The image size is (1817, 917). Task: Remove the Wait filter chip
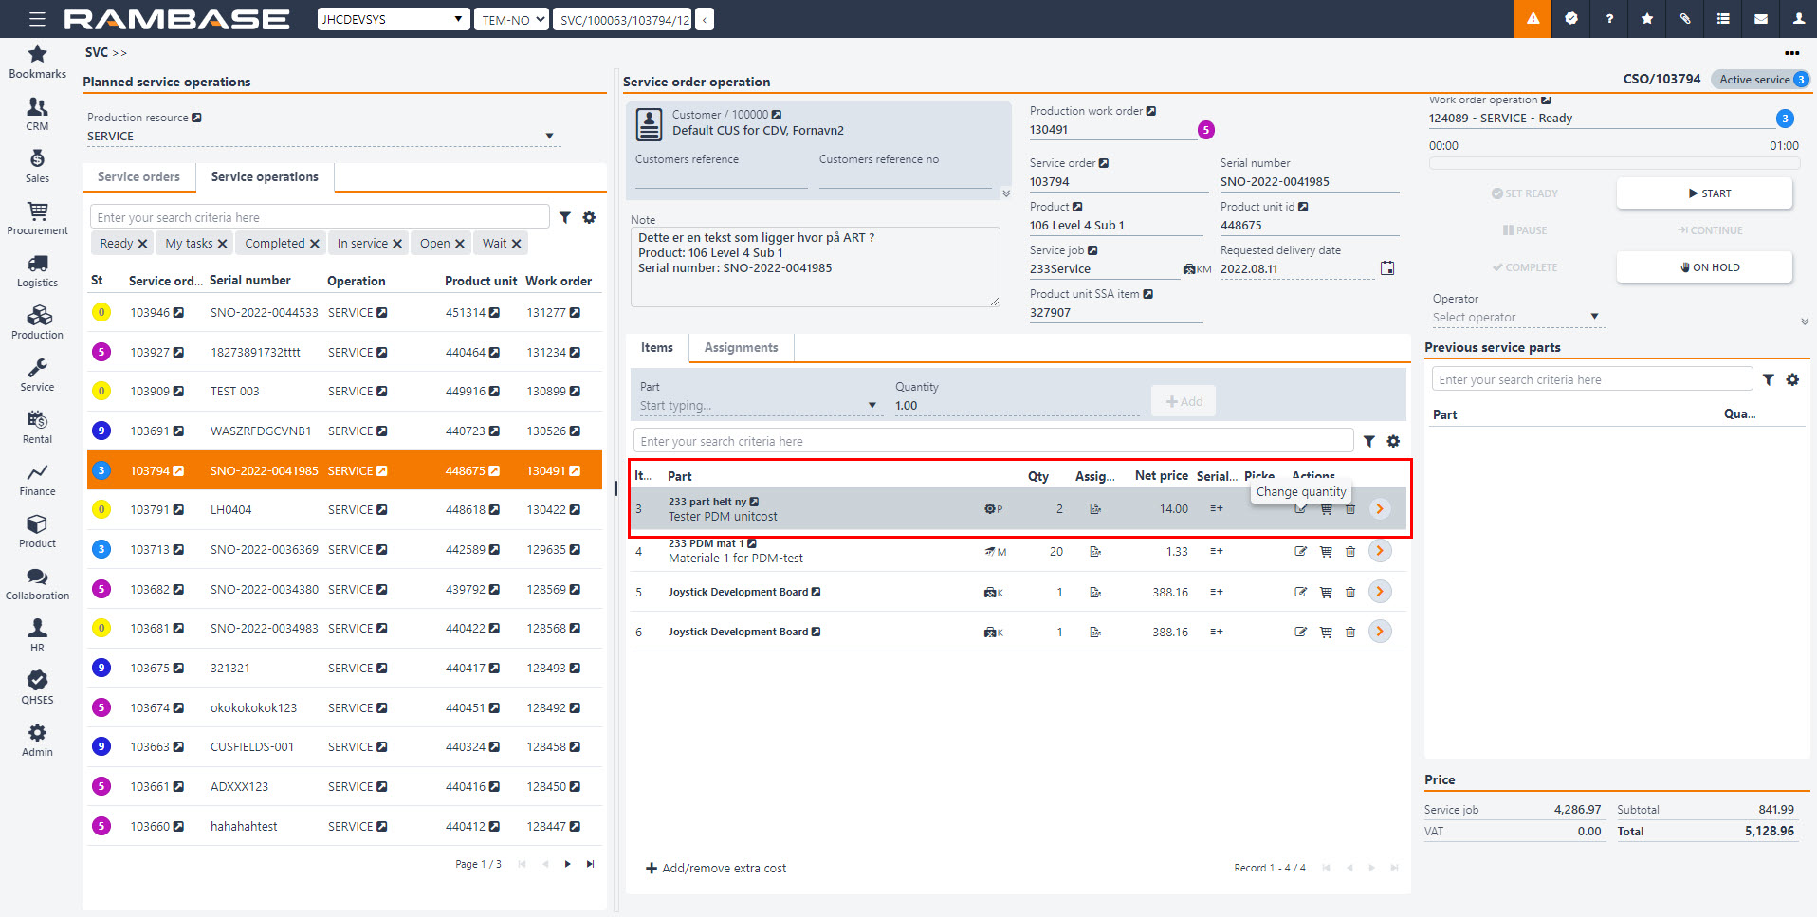516,244
